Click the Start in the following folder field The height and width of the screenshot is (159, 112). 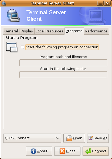coord(63,75)
